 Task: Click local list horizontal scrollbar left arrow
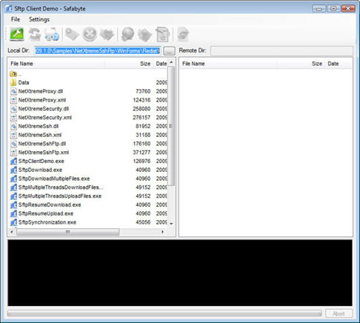point(12,232)
